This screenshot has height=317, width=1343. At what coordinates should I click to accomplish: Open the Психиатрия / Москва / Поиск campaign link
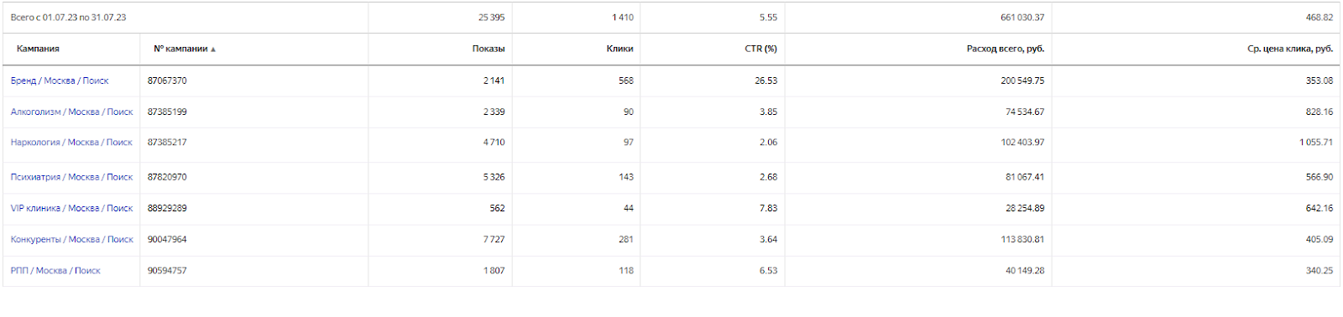pyautogui.click(x=71, y=177)
